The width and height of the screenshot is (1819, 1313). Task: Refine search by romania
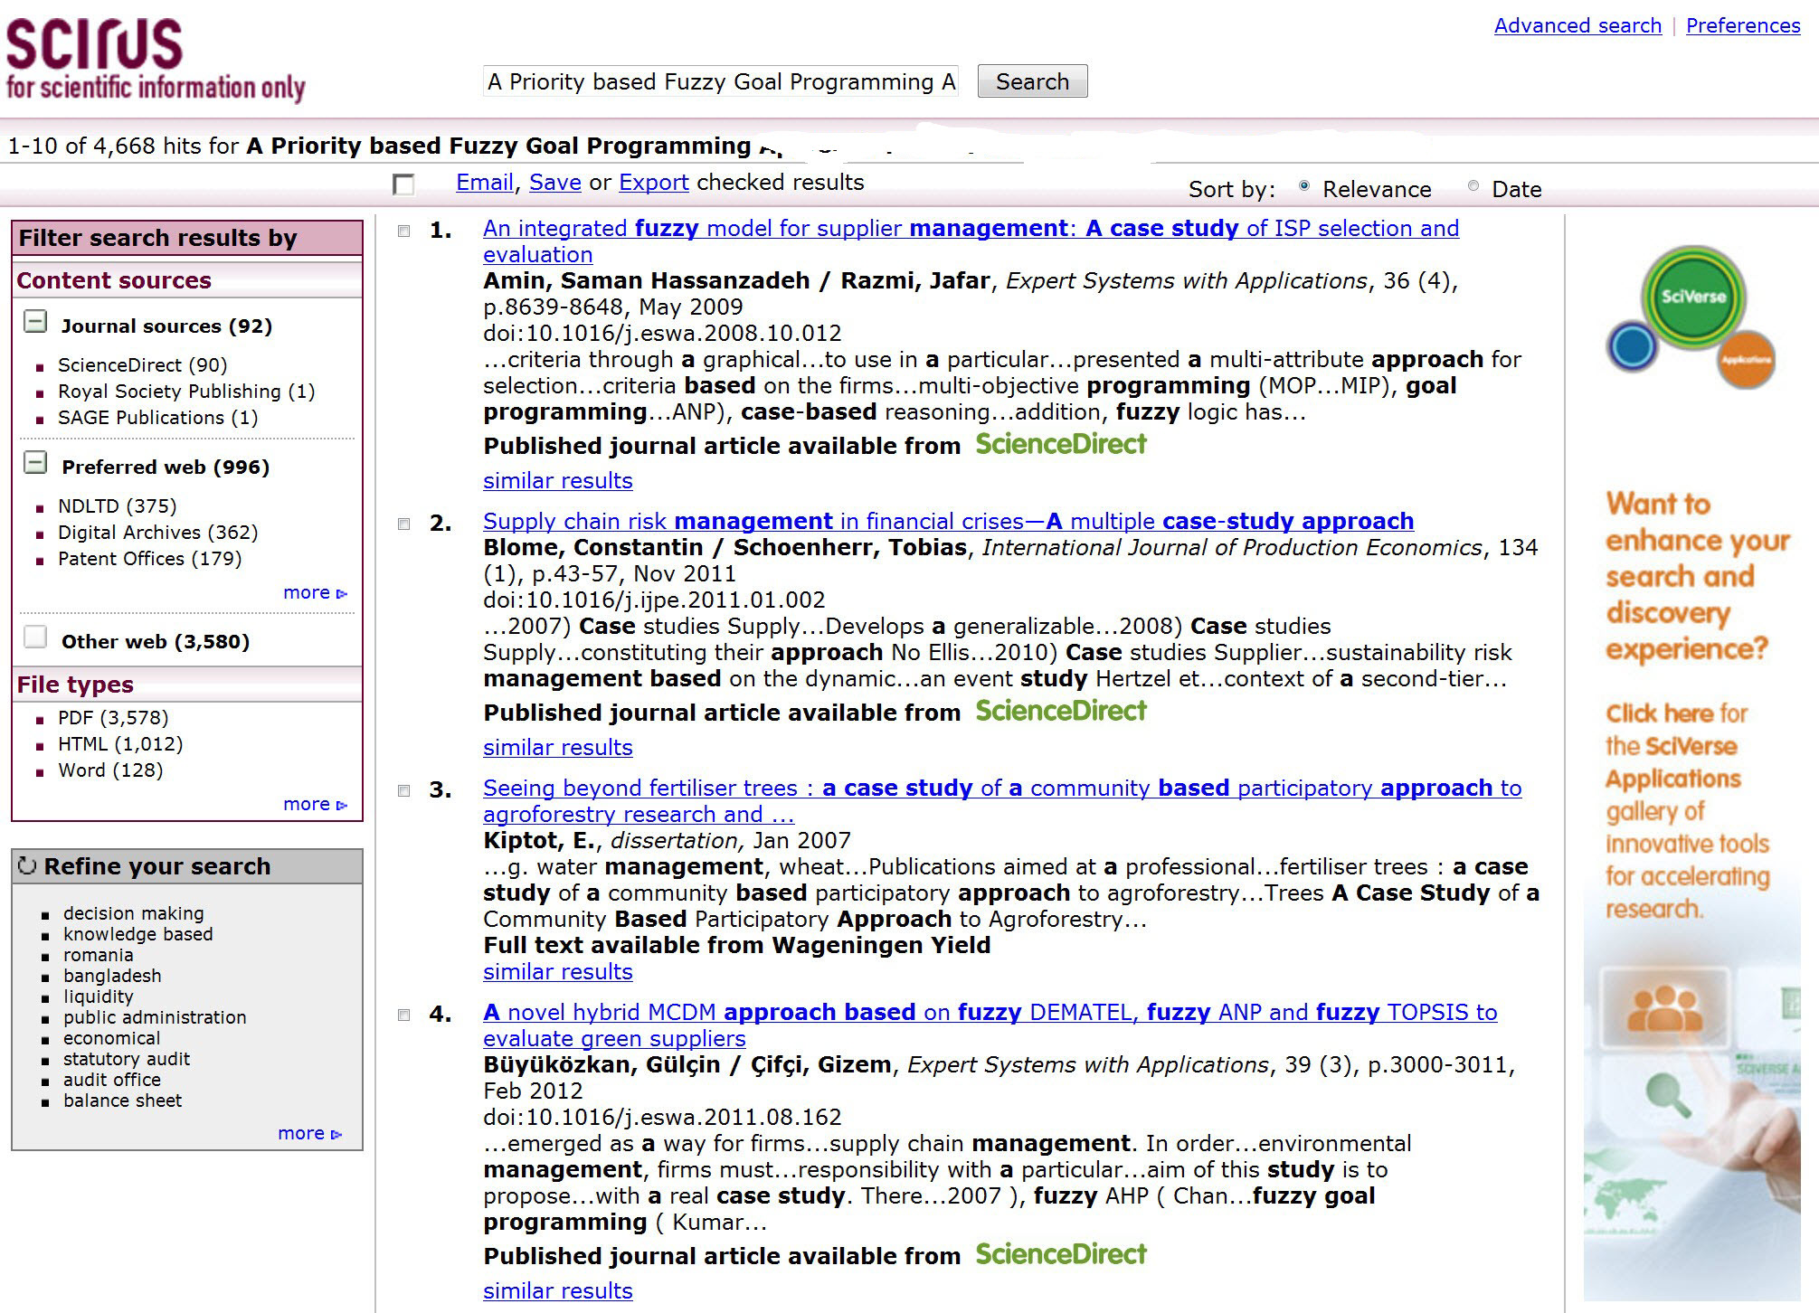[x=99, y=955]
